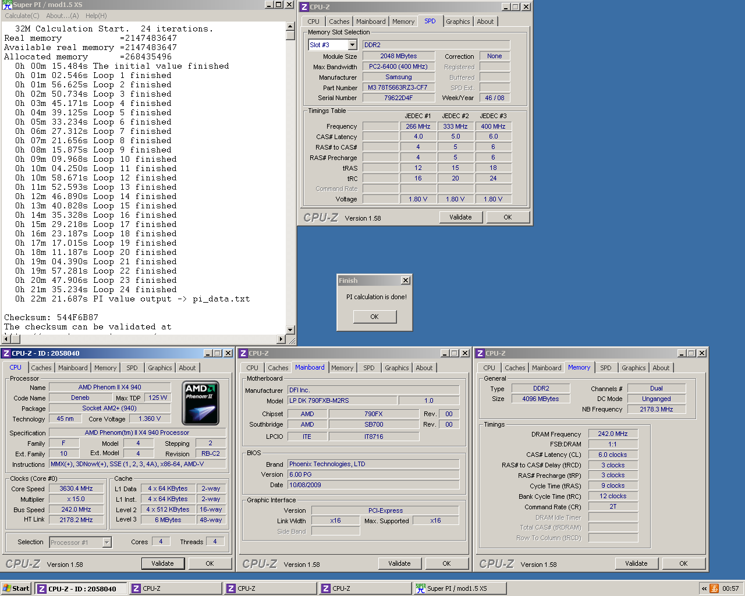Image resolution: width=745 pixels, height=596 pixels.
Task: Click the Mainboard model LP DK 790FXB-M2RS field
Action: 342,400
